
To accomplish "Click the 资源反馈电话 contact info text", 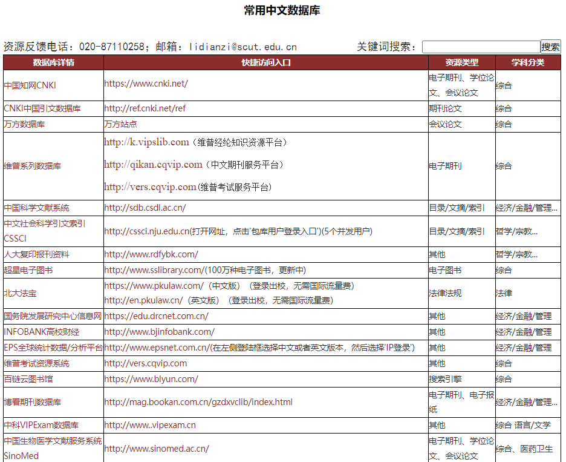I will (x=150, y=47).
